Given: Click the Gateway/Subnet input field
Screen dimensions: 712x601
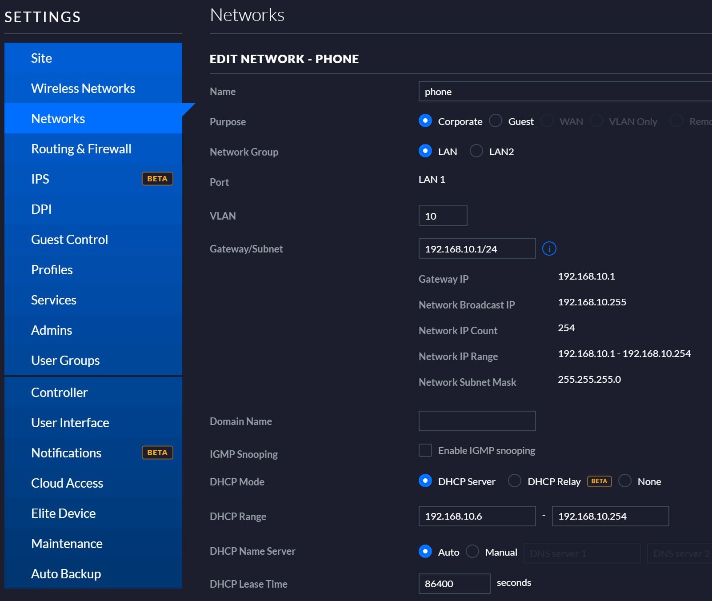Looking at the screenshot, I should tap(477, 248).
